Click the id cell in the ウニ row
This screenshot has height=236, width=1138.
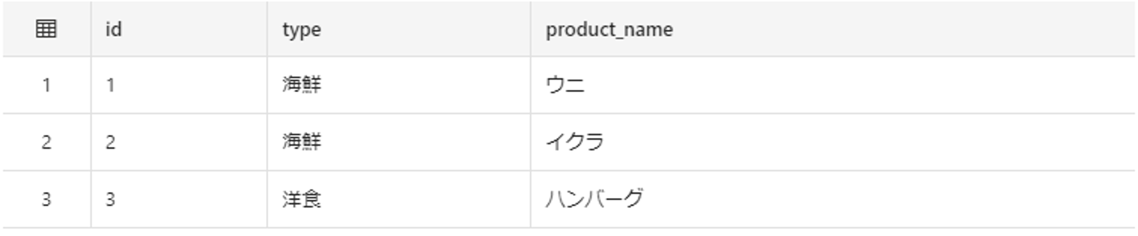(x=111, y=85)
